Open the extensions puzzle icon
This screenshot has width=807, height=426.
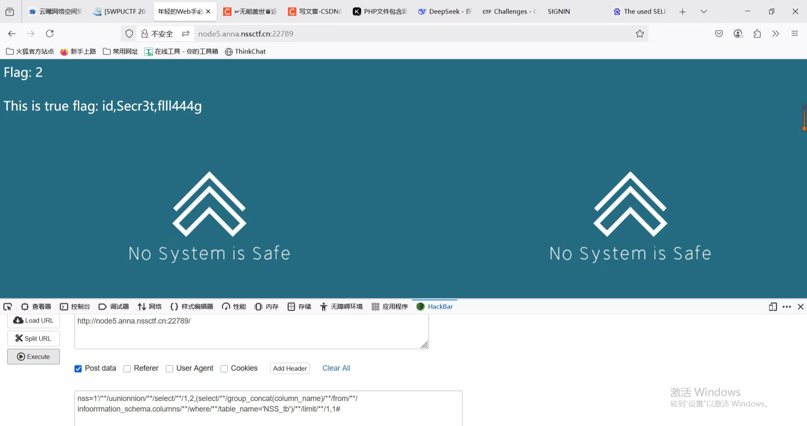pyautogui.click(x=757, y=34)
